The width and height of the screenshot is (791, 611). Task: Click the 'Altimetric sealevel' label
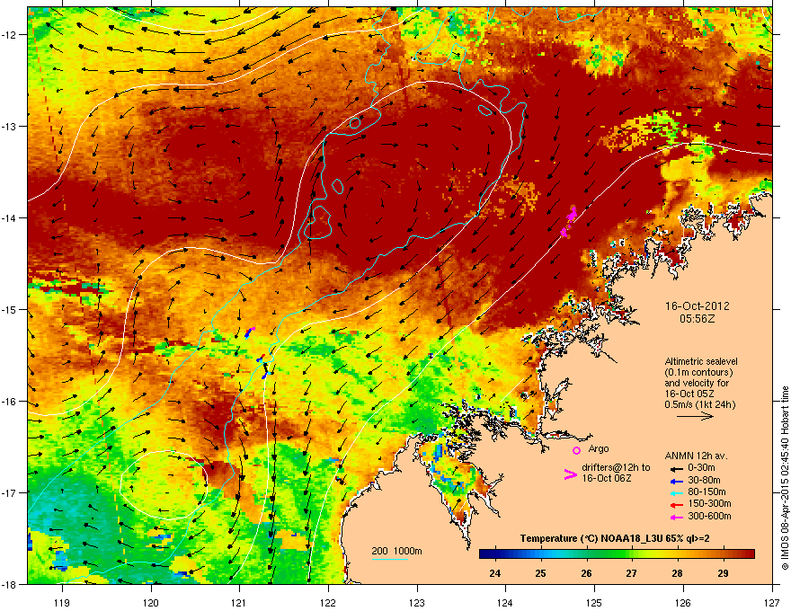click(701, 361)
